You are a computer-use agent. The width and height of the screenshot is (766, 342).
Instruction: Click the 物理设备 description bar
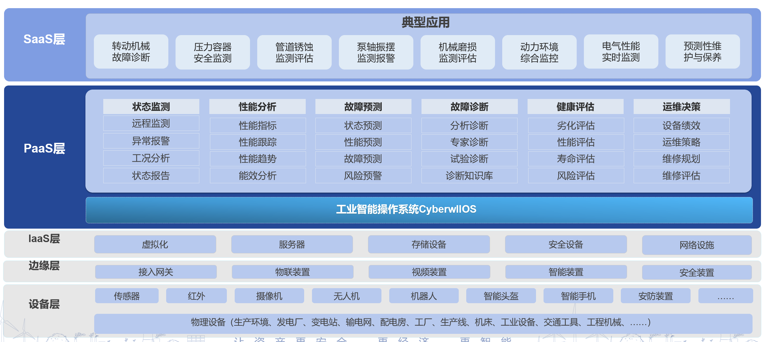pyautogui.click(x=423, y=323)
